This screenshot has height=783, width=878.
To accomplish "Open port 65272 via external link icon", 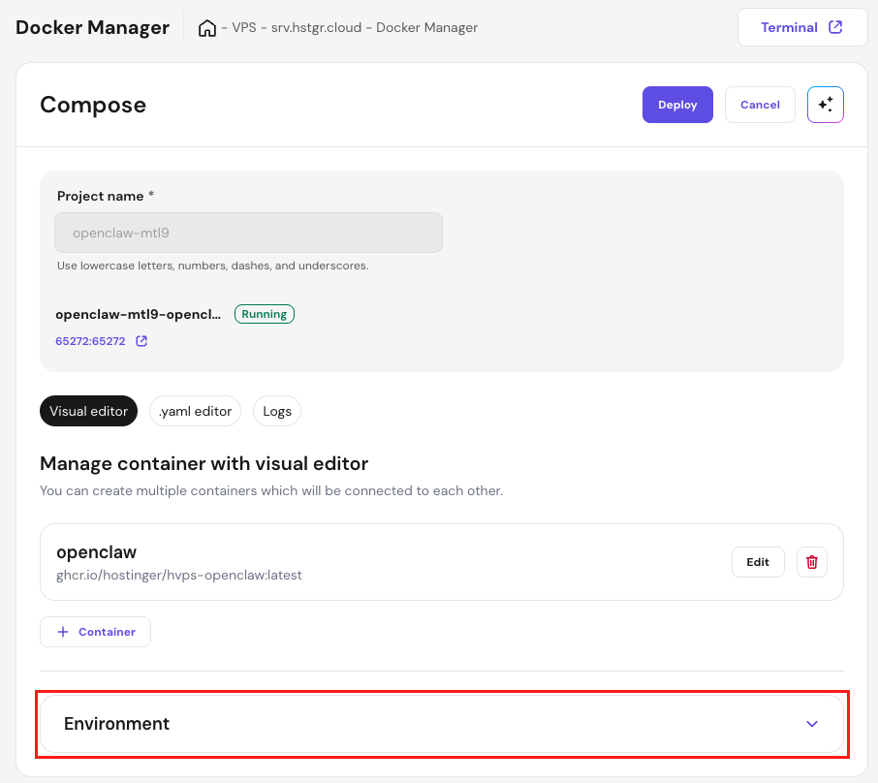I will (x=139, y=340).
